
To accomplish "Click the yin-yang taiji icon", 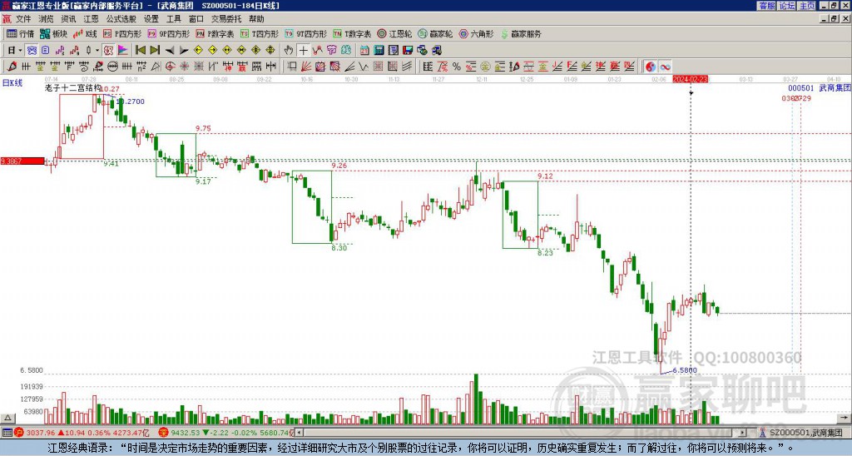I will (651, 67).
